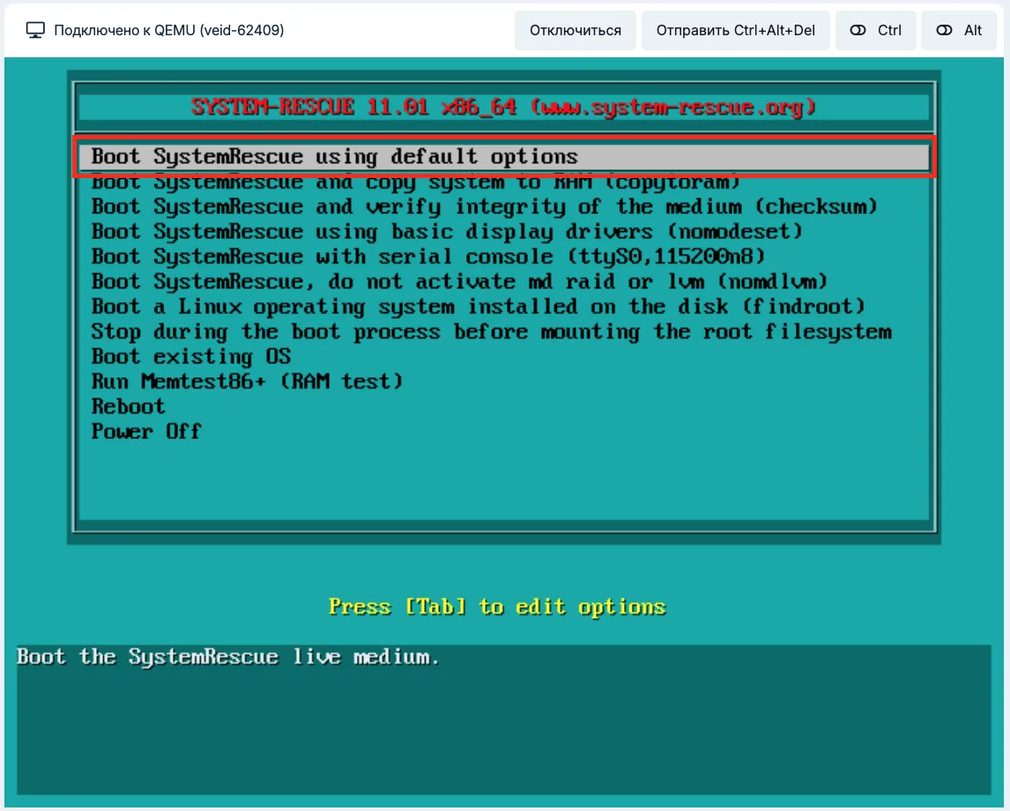The height and width of the screenshot is (811, 1010).
Task: Click the SYSTEM-RESCUE 11.01 title header
Action: click(503, 108)
